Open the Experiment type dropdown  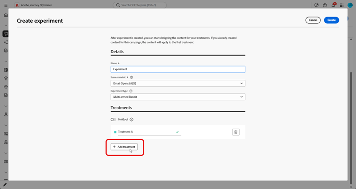[178, 97]
